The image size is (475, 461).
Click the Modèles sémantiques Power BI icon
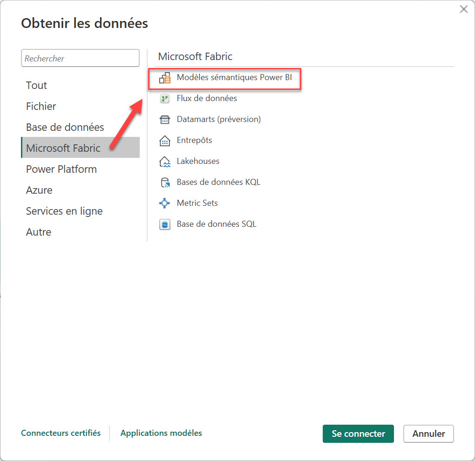[165, 78]
